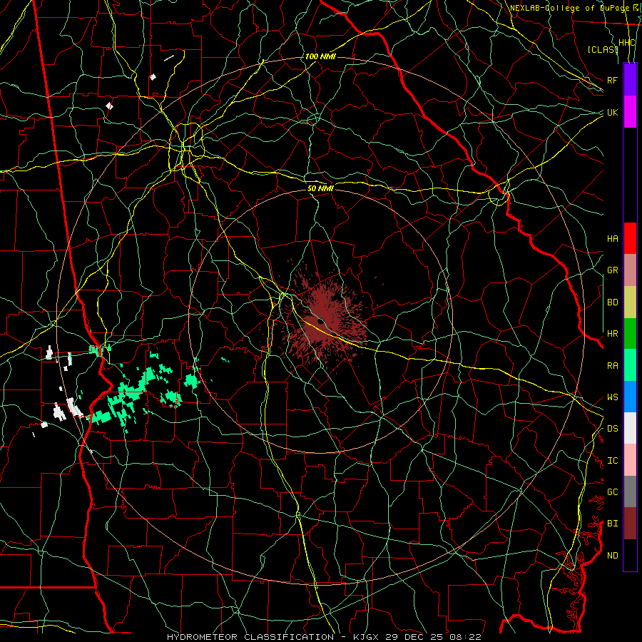
Task: Click the GC legend label
Action: pos(612,492)
